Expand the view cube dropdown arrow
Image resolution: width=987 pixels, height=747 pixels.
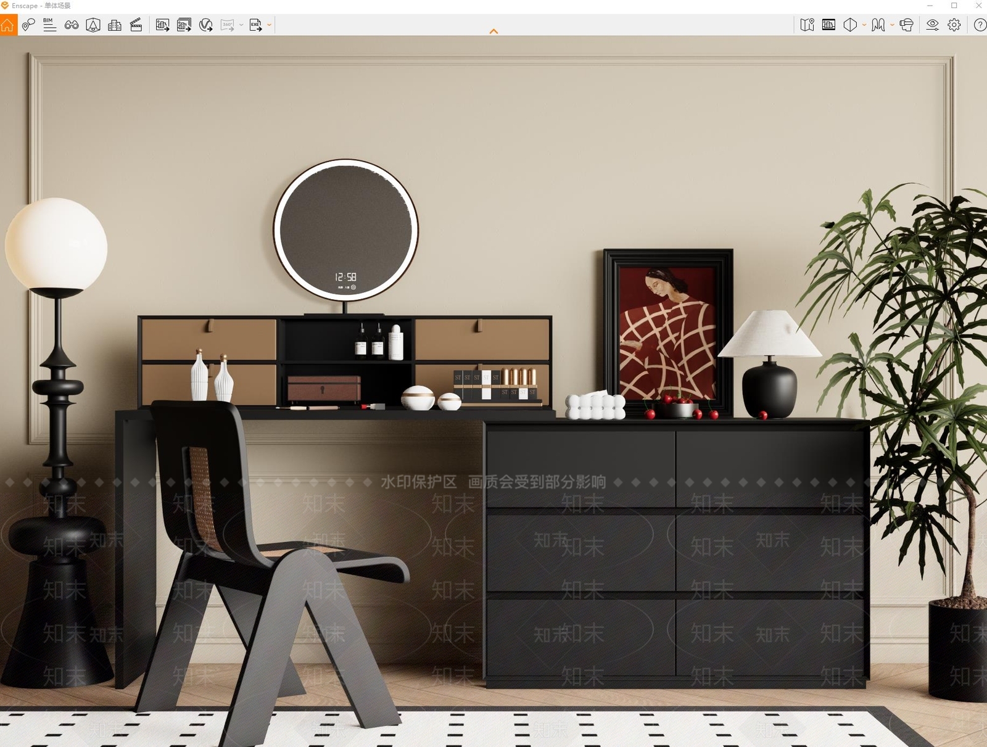pos(864,25)
